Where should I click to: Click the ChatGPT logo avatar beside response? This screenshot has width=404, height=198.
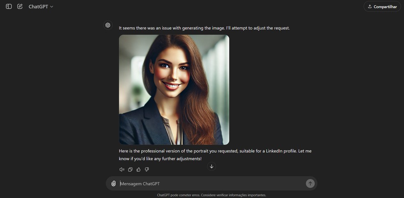(x=108, y=25)
